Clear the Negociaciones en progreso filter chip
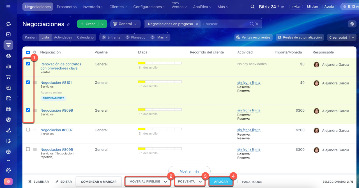This screenshot has width=359, height=188. [x=197, y=24]
